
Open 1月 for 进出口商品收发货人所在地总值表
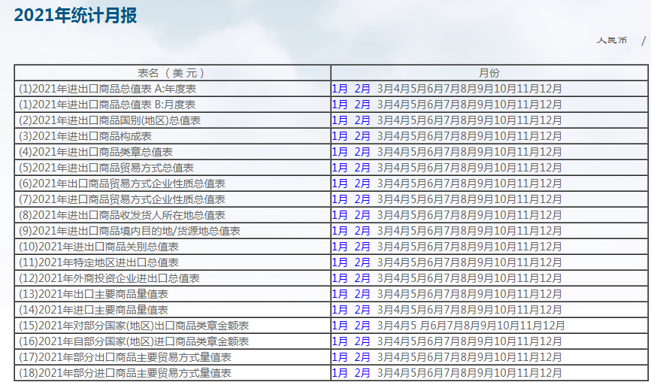(340, 215)
